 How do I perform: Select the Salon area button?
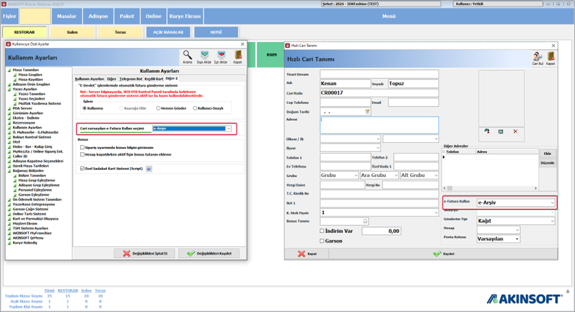point(72,32)
